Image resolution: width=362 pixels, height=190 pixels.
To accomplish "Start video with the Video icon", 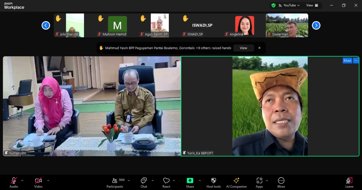I will click(38, 181).
